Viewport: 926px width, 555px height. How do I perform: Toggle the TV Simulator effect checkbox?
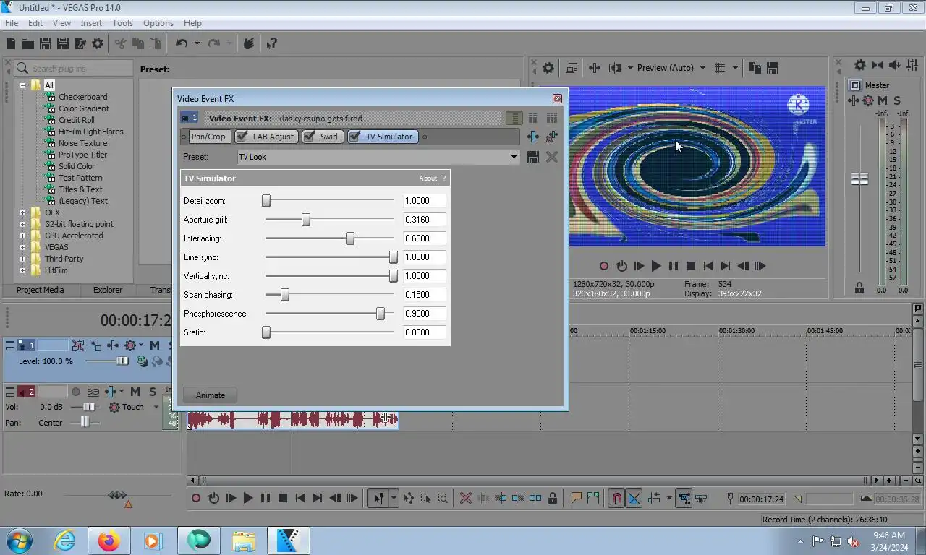(x=354, y=137)
